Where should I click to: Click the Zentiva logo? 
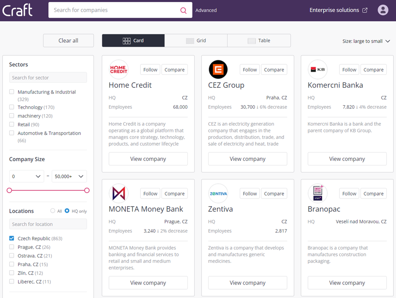[218, 193]
